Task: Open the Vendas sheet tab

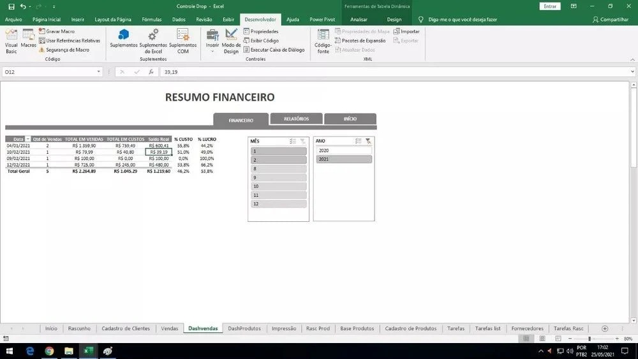Action: [169, 328]
